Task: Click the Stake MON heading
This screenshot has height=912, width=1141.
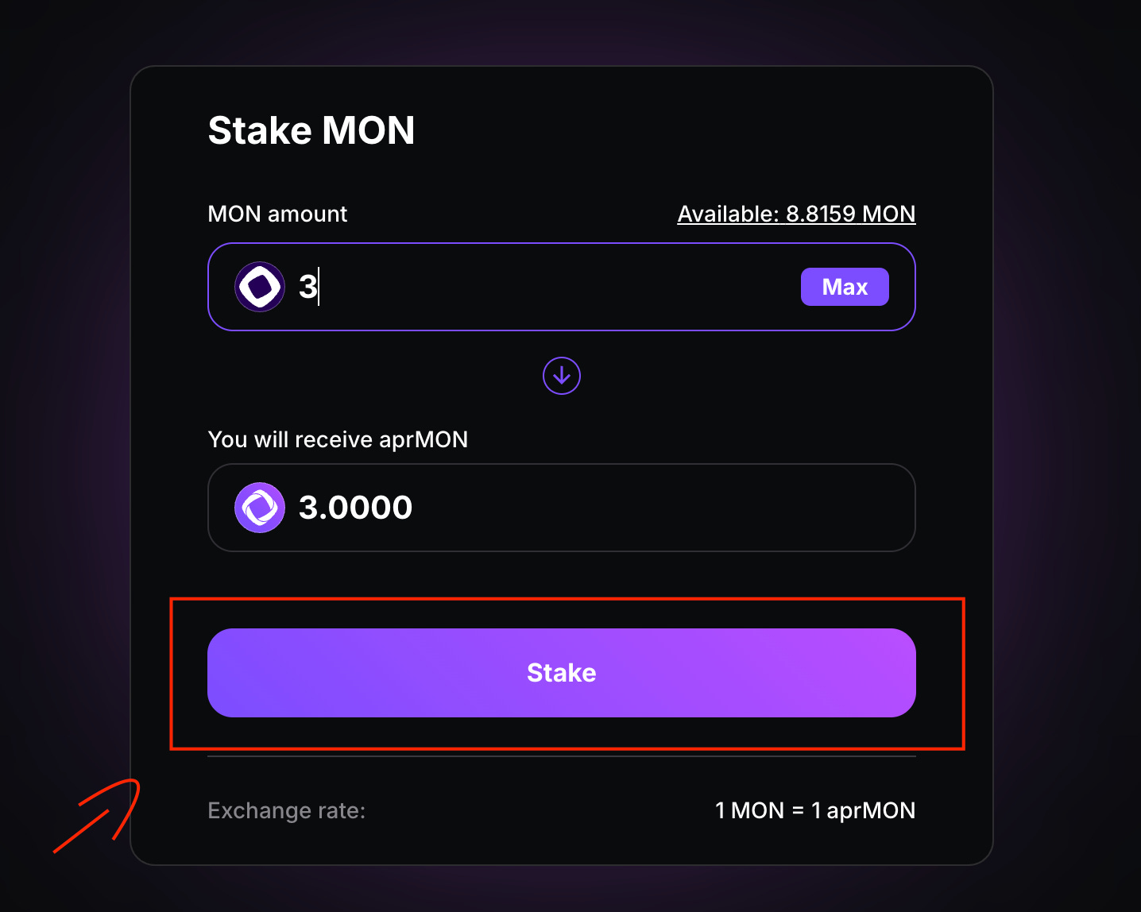Action: pyautogui.click(x=311, y=129)
